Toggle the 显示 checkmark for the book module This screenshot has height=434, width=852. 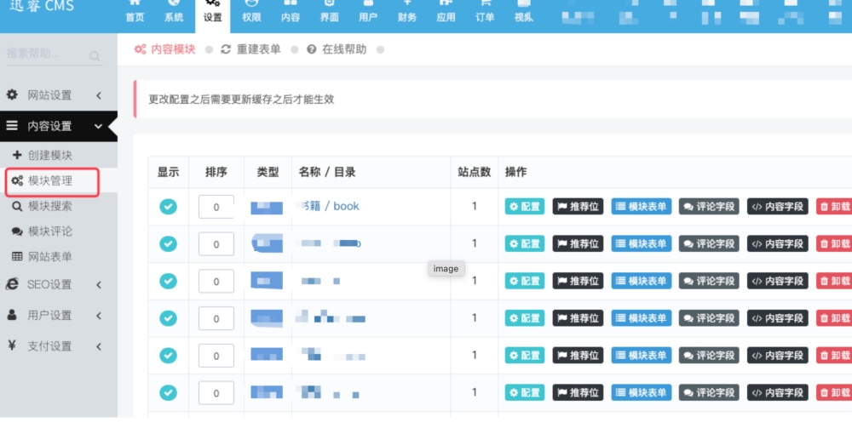click(169, 207)
